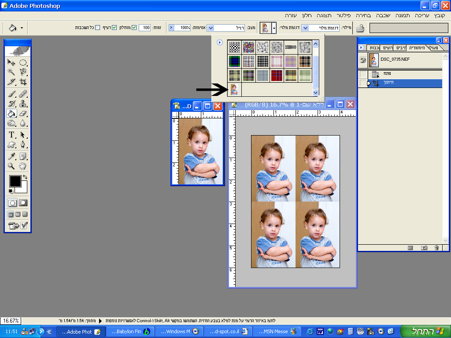Reset default black and white colors icon
The height and width of the screenshot is (338, 451).
[11, 191]
